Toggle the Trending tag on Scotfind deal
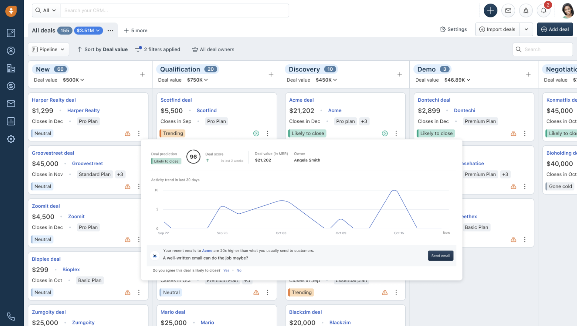The image size is (577, 326). click(172, 133)
